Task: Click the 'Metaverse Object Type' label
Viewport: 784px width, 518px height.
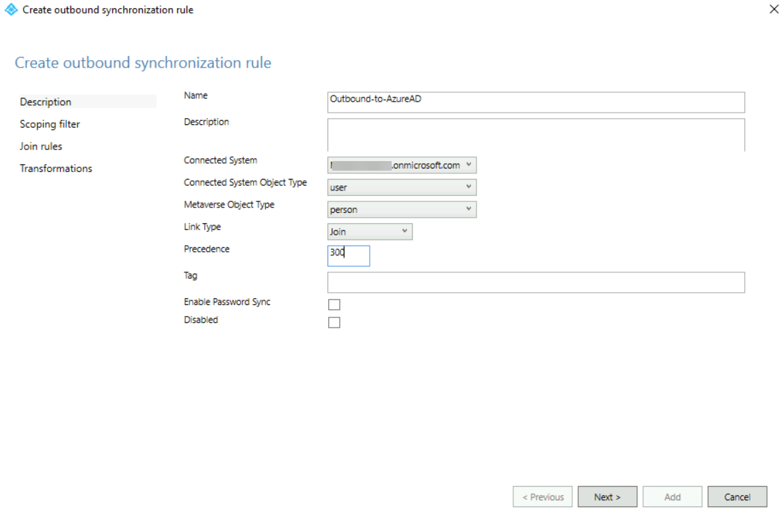Action: click(229, 205)
